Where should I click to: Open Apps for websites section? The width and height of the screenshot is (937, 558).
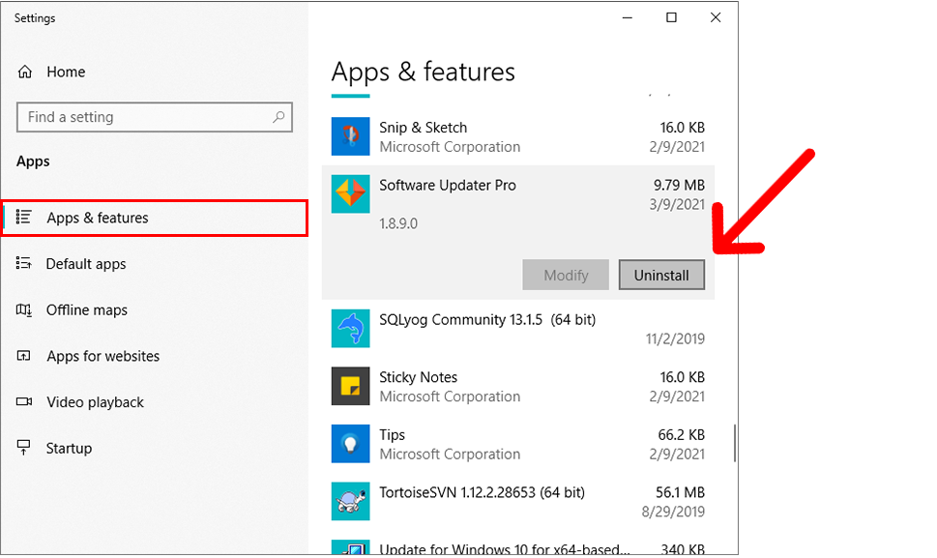point(102,356)
